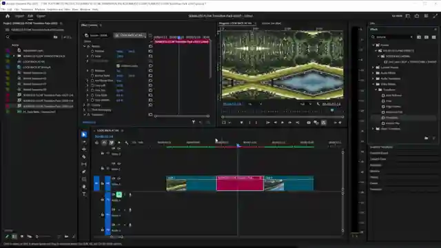This screenshot has height=248, width=441.
Task: Click Play in the Program monitor
Action: tap(283, 123)
